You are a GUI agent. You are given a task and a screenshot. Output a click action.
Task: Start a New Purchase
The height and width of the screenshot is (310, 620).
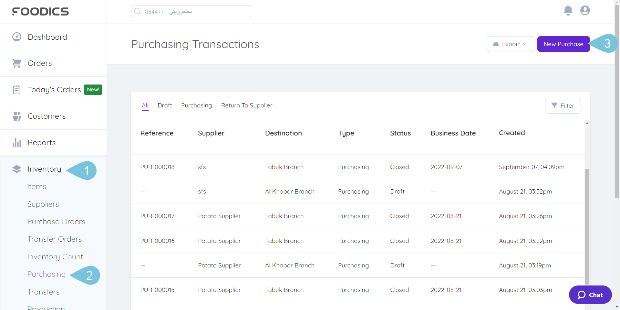point(563,44)
